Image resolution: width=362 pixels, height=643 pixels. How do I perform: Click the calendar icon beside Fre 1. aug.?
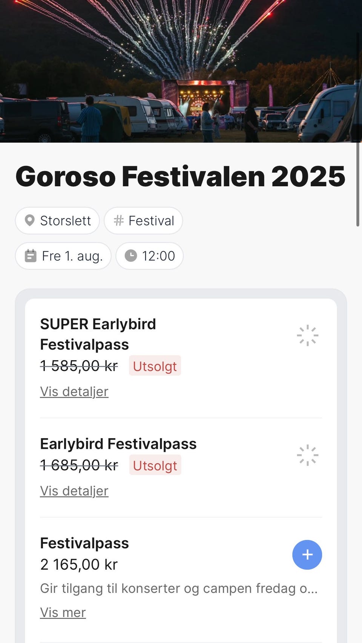31,256
